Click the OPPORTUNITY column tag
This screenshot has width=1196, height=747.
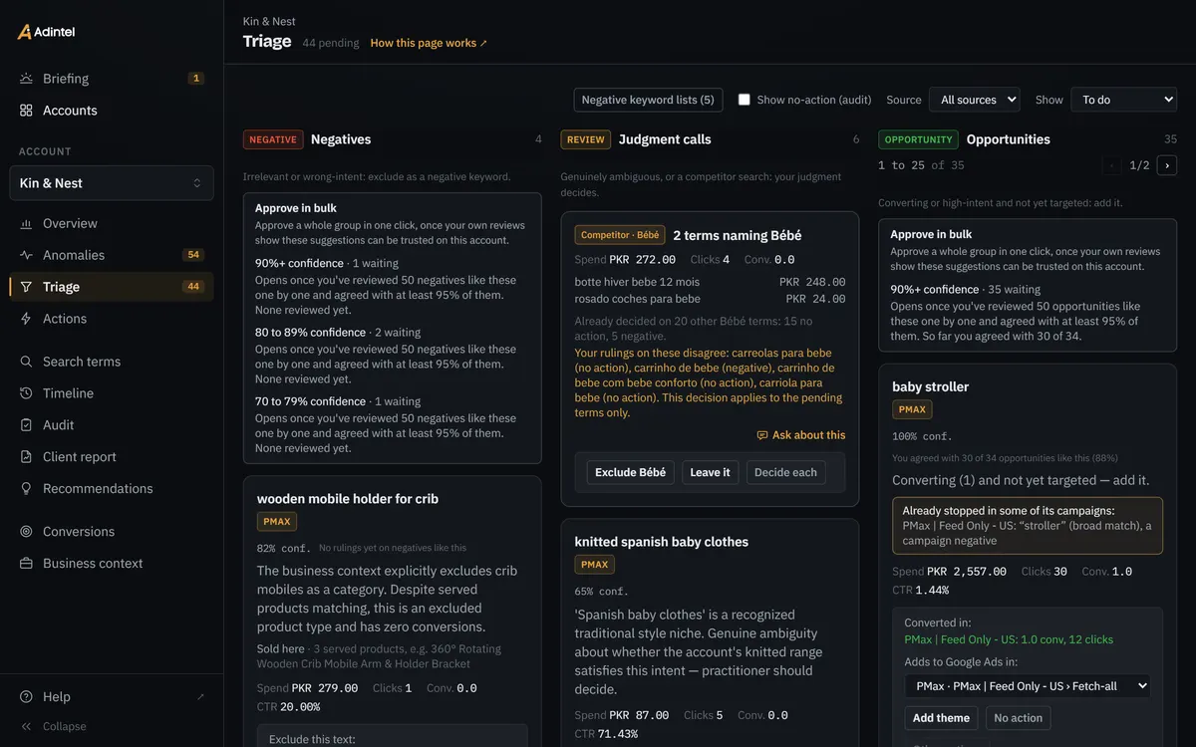(x=918, y=139)
